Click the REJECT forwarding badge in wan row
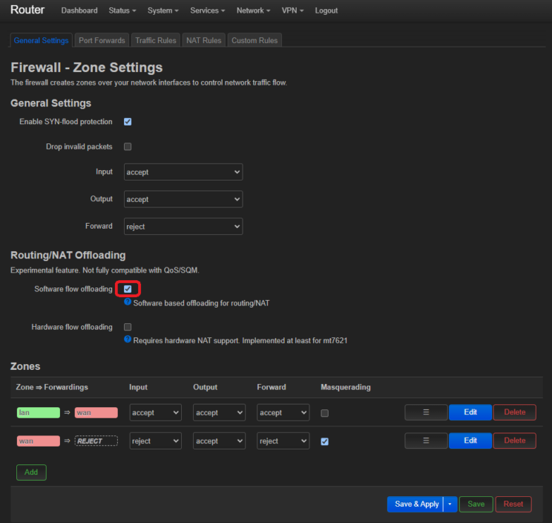Image resolution: width=552 pixels, height=523 pixels. click(96, 441)
